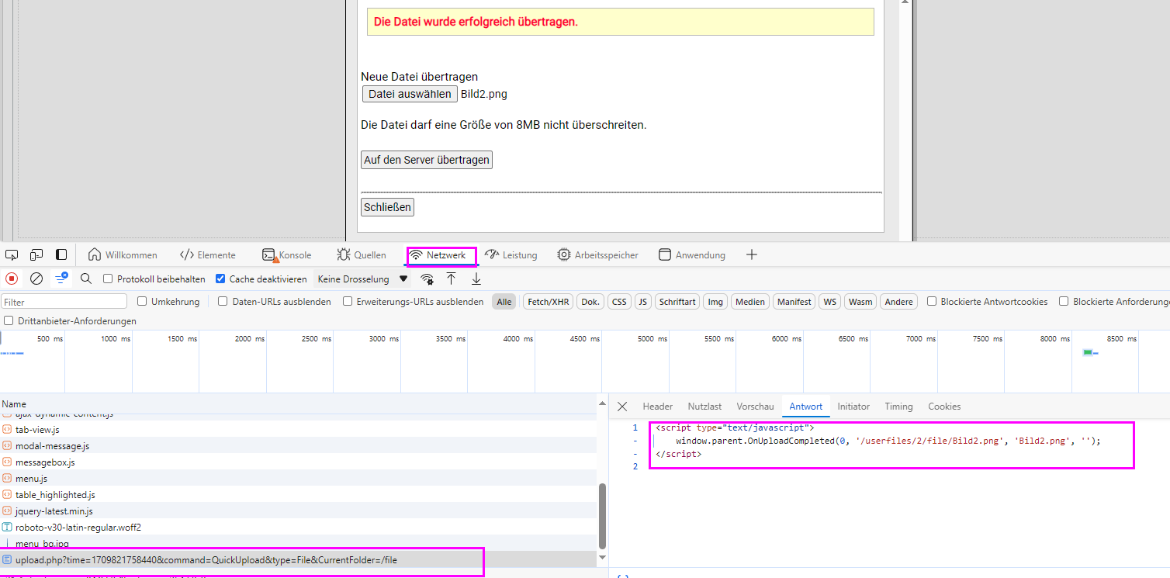Toggle the DevTools sidebar dock icon

tap(61, 254)
